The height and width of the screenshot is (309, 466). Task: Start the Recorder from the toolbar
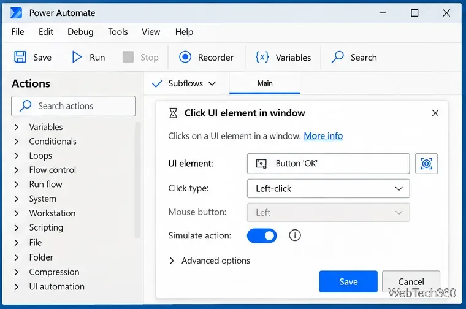[206, 57]
